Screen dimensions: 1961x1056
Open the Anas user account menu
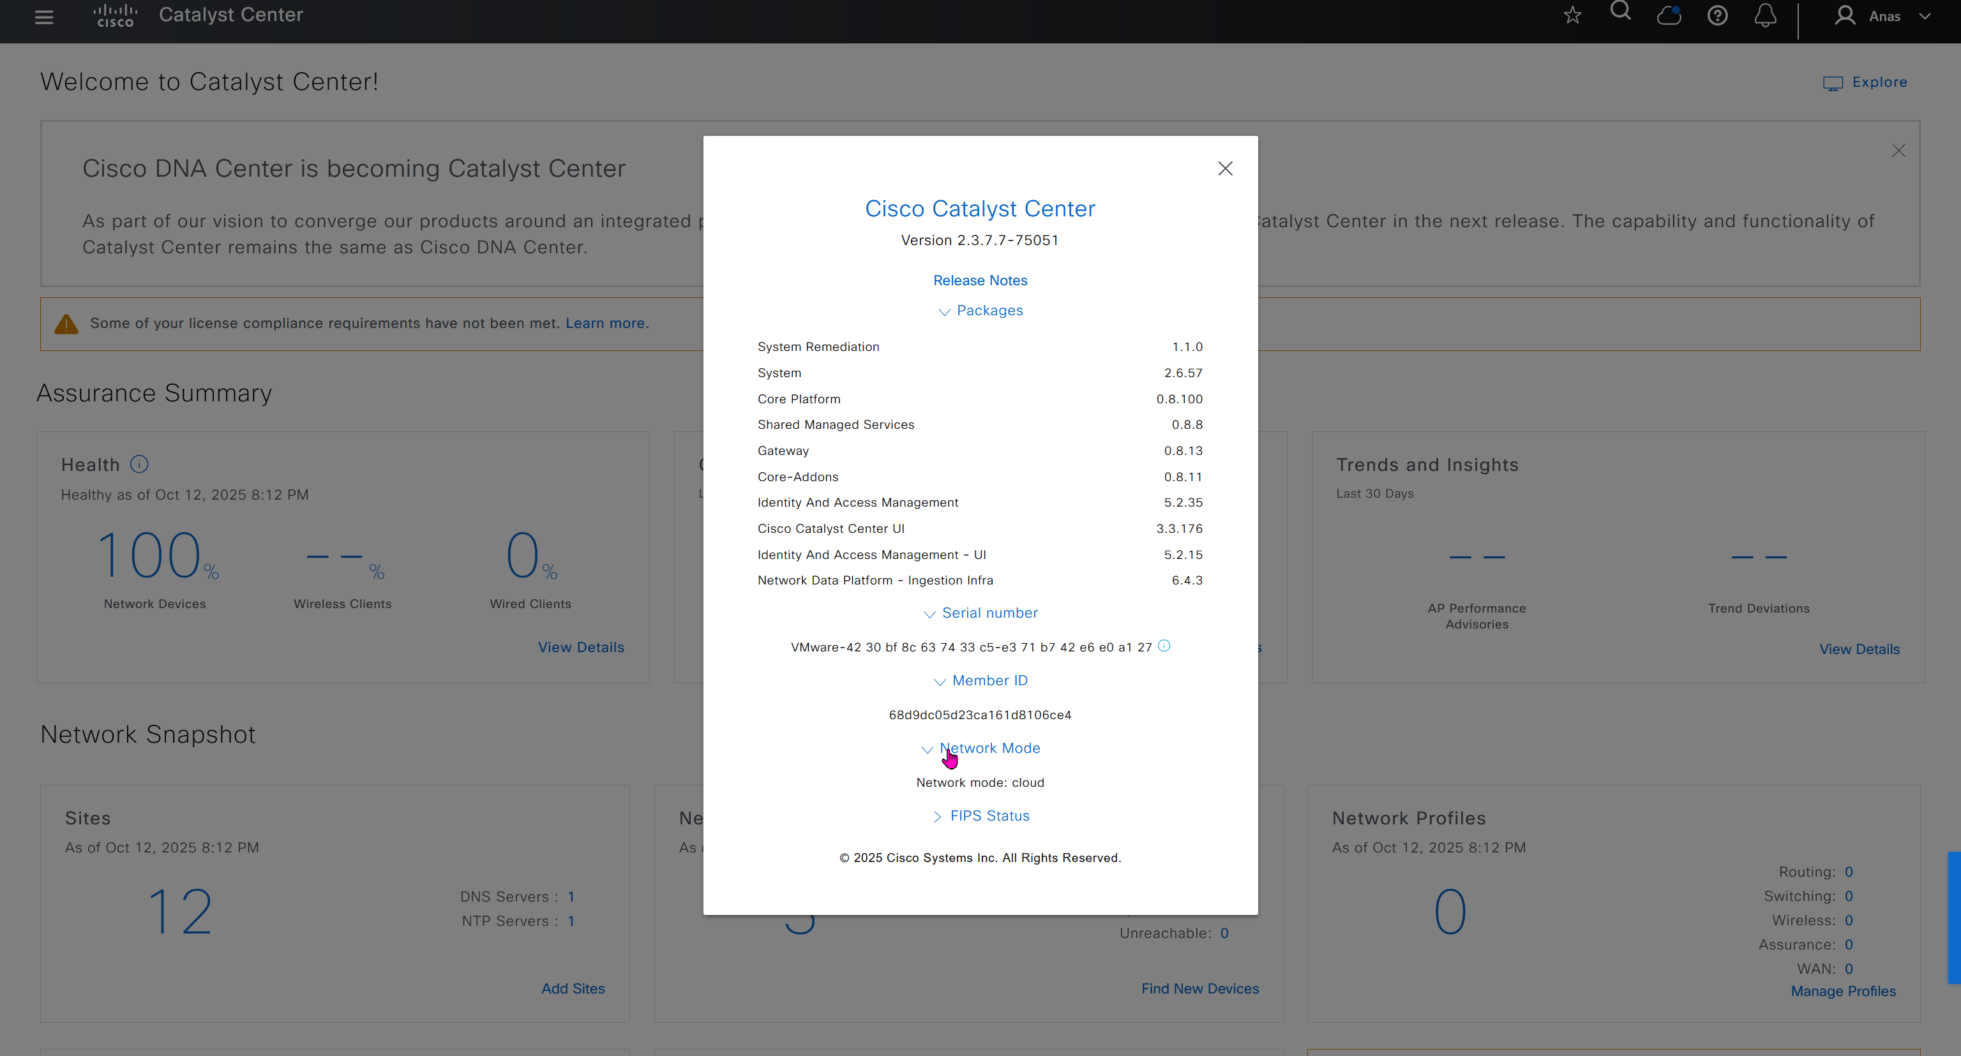click(1882, 16)
